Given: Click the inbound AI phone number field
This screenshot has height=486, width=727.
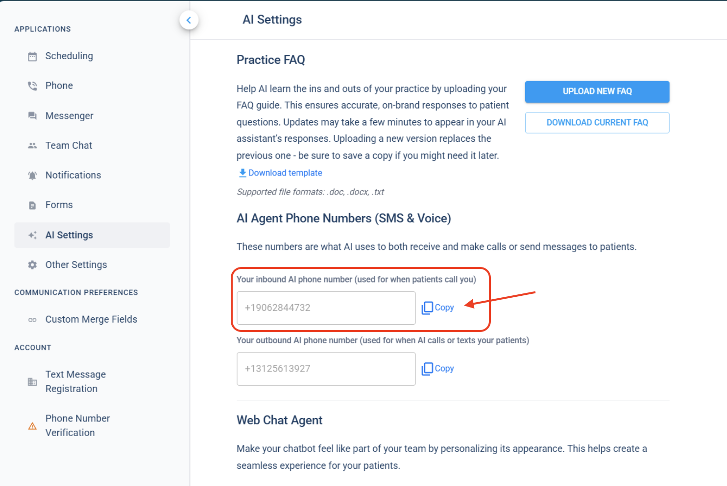Looking at the screenshot, I should [x=326, y=308].
